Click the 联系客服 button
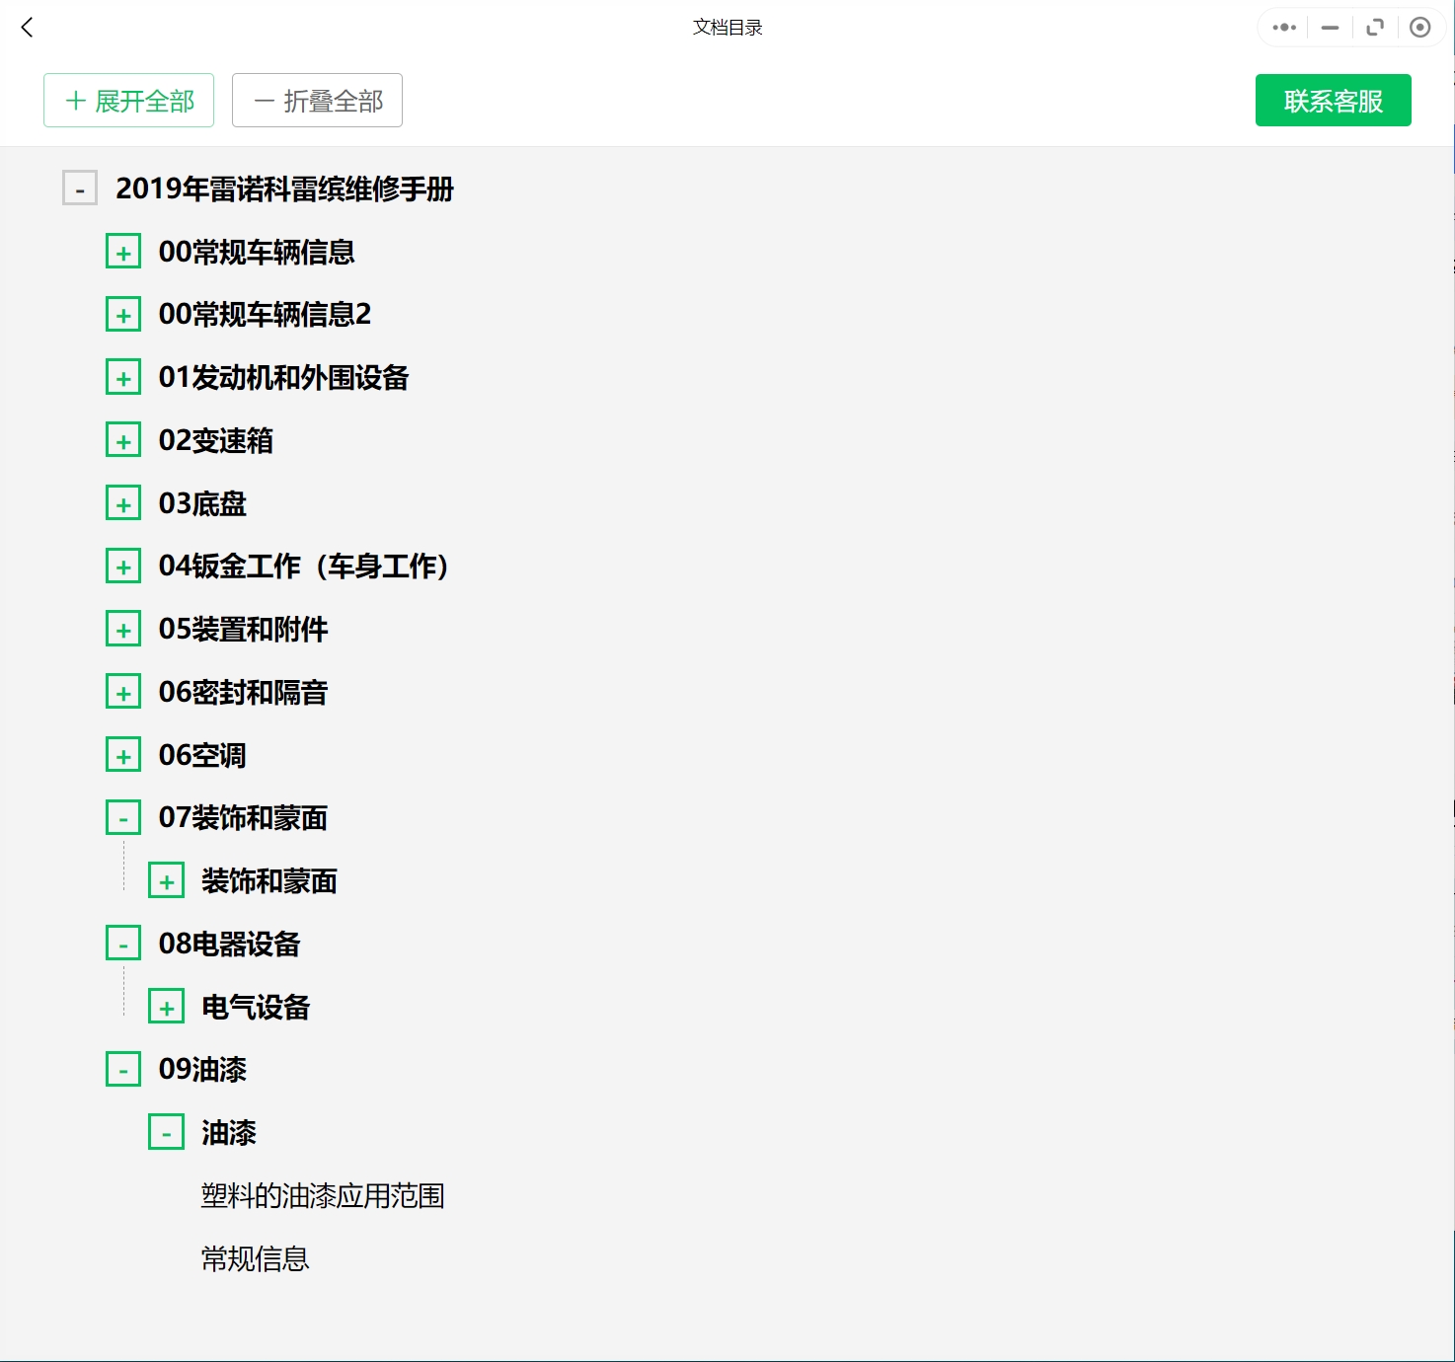This screenshot has height=1362, width=1455. point(1333,100)
